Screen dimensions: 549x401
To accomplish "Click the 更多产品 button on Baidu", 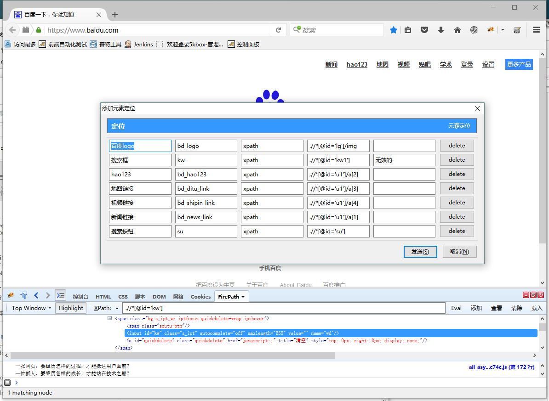I will (519, 64).
